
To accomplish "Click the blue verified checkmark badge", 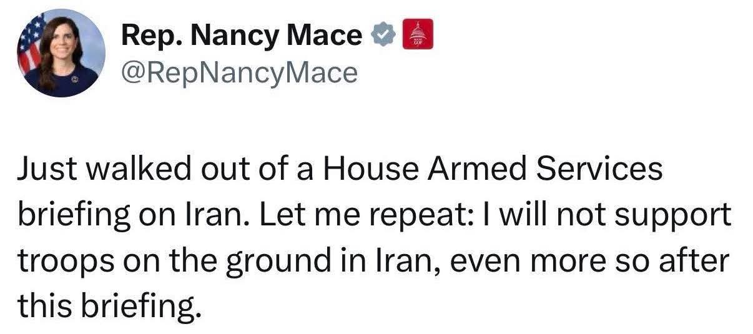I will click(383, 36).
